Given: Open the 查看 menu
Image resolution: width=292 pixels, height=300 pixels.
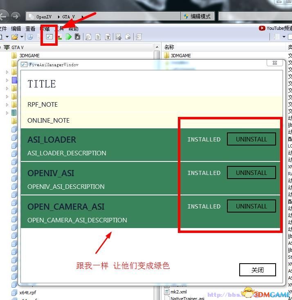Looking at the screenshot, I should [30, 29].
